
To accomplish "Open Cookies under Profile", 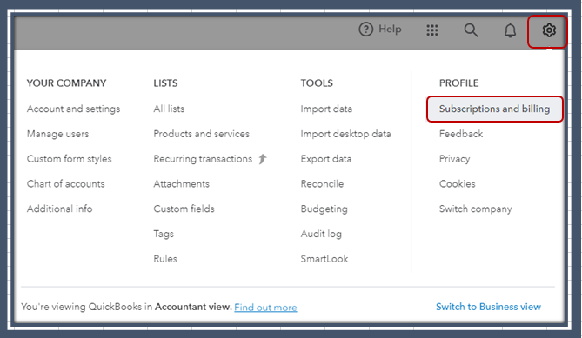I will click(458, 184).
